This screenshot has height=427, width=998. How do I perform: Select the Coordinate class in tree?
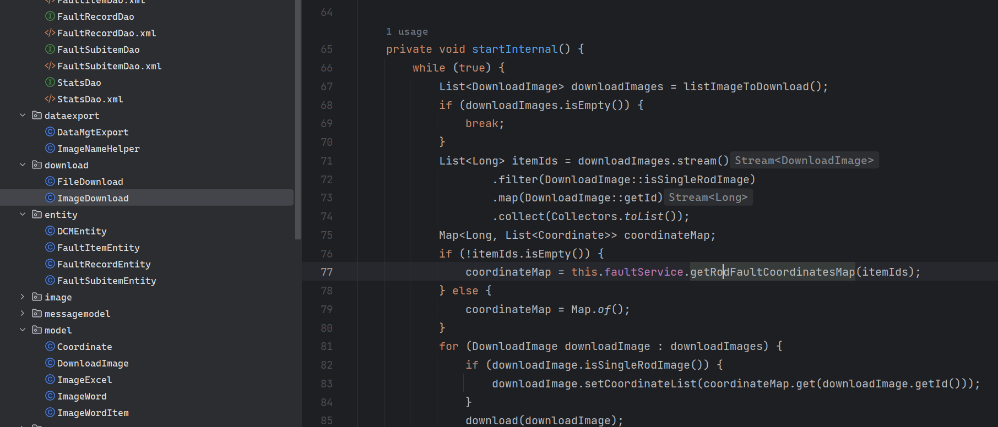pos(85,347)
